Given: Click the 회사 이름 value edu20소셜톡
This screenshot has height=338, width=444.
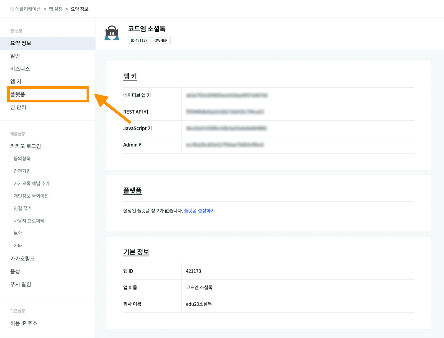Looking at the screenshot, I should click(x=199, y=304).
